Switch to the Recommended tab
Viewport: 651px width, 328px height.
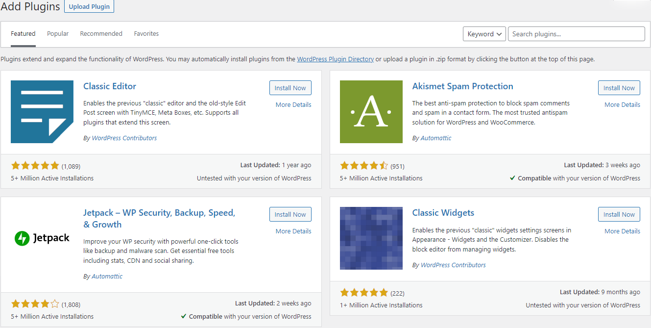101,34
